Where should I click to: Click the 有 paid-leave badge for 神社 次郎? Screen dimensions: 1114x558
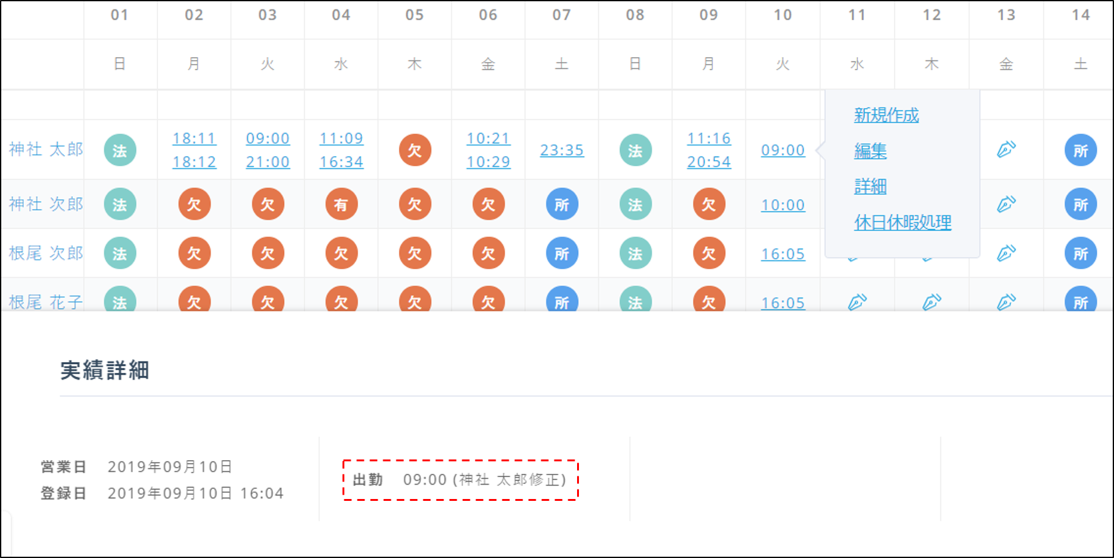tap(341, 205)
